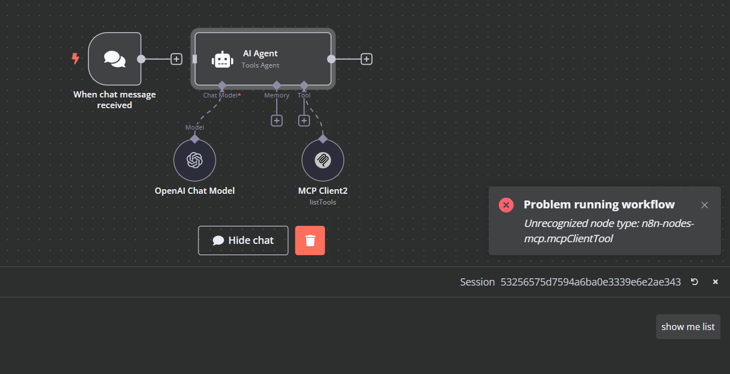Reset the chat session with refresh icon
Image resolution: width=730 pixels, height=374 pixels.
[x=694, y=282]
